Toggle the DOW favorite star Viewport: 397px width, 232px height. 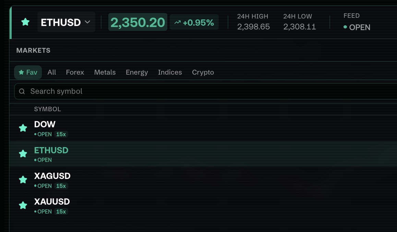[23, 128]
